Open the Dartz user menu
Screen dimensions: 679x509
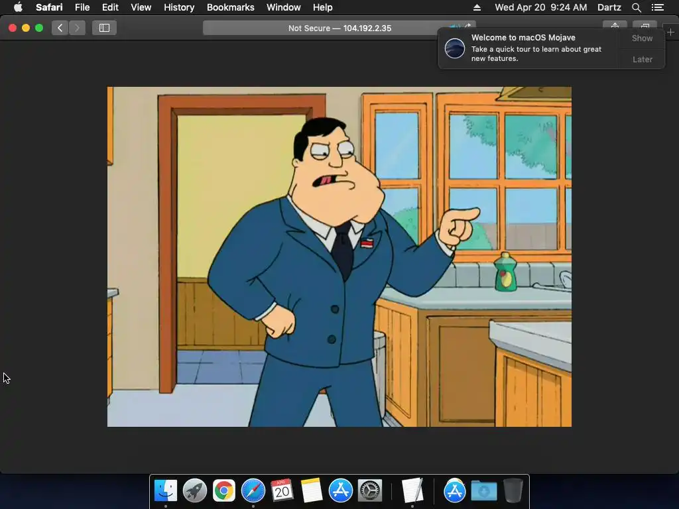(609, 7)
